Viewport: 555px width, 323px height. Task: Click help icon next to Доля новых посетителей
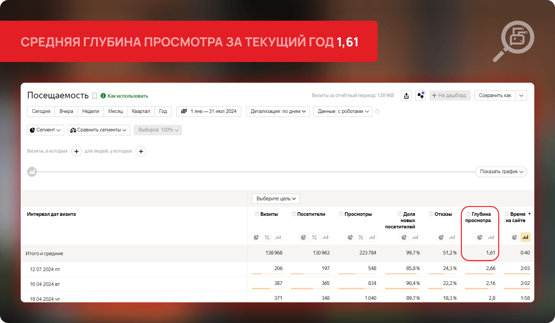[x=400, y=214]
